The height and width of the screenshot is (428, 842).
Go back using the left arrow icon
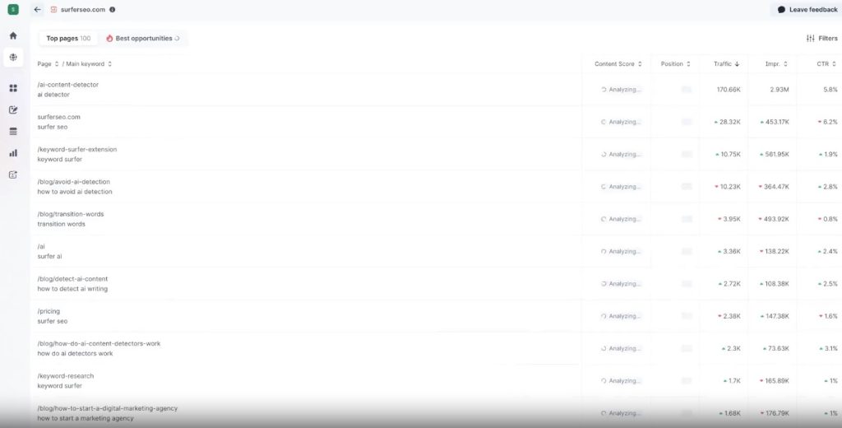pos(37,10)
